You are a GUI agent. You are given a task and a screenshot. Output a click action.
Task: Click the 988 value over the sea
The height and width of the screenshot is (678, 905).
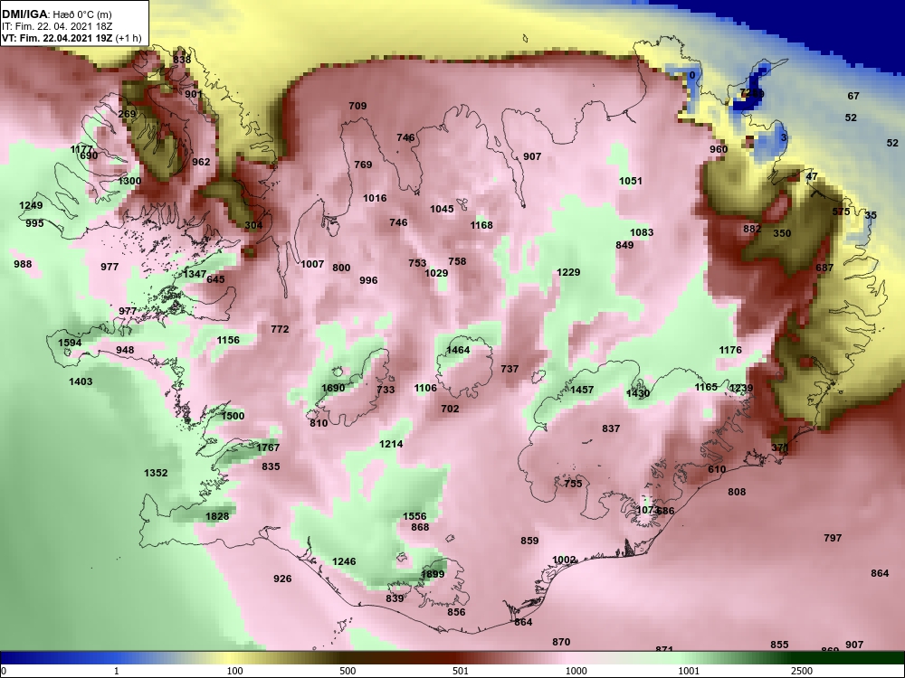point(23,264)
